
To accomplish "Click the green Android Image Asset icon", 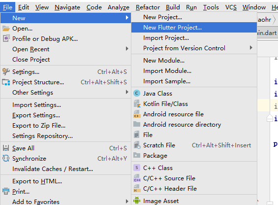I will pos(137,201).
